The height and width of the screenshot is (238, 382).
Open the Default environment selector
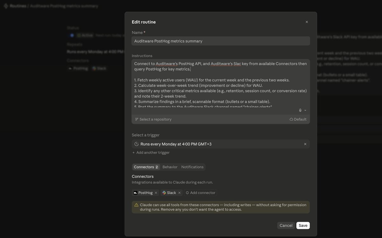click(x=298, y=119)
